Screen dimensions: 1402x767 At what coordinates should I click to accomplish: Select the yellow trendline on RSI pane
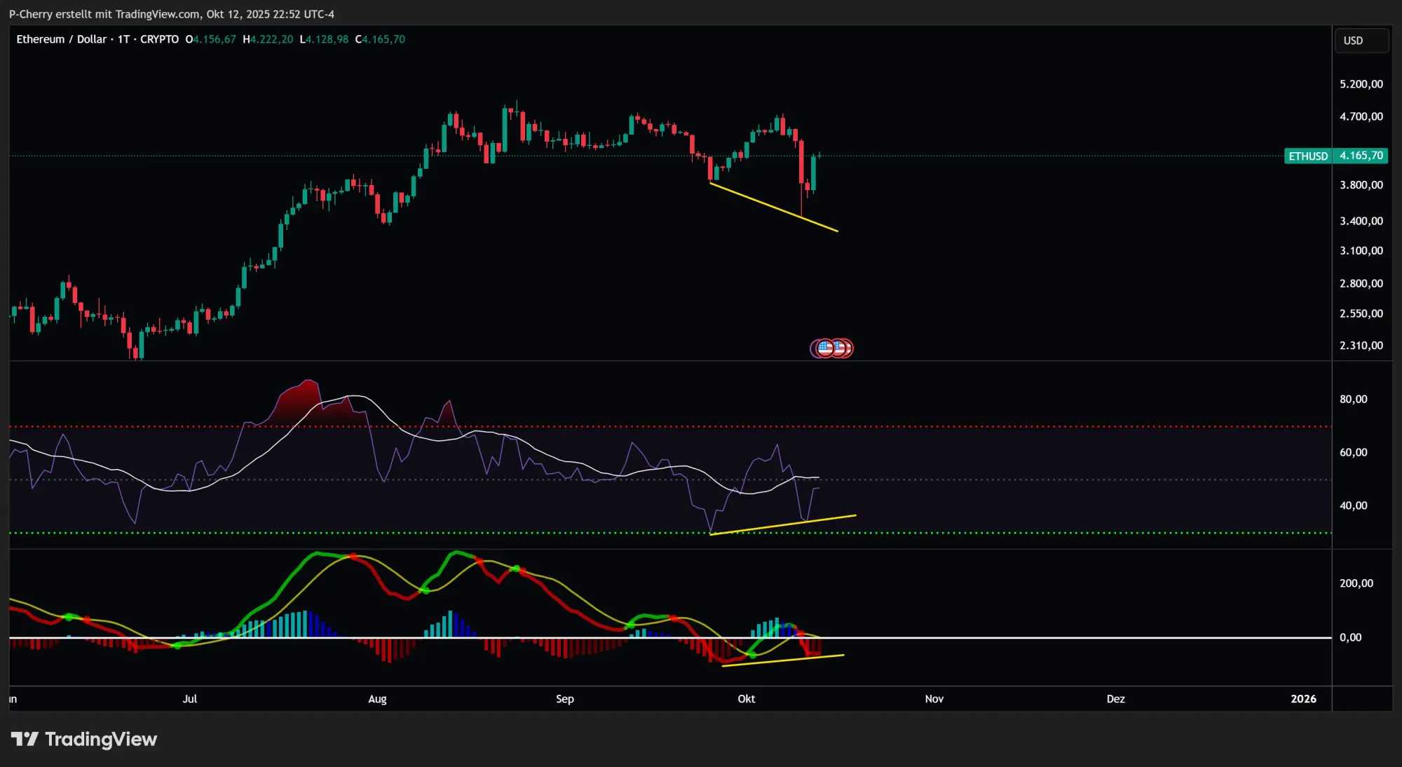(x=782, y=525)
